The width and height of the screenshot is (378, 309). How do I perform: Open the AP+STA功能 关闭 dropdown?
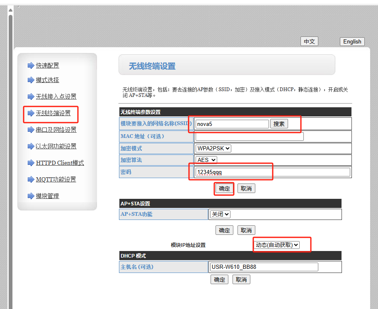point(220,214)
